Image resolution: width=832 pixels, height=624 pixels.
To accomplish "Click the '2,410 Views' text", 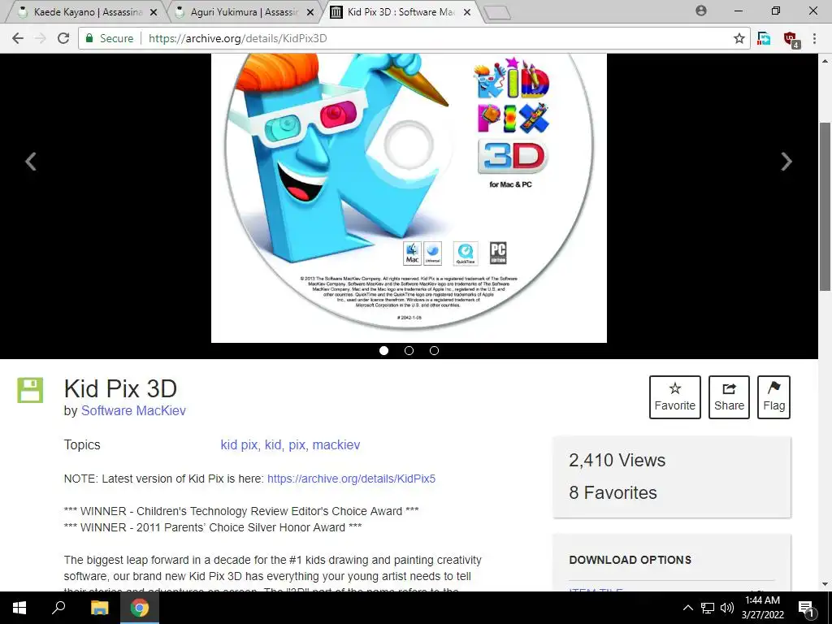I will coord(617,460).
